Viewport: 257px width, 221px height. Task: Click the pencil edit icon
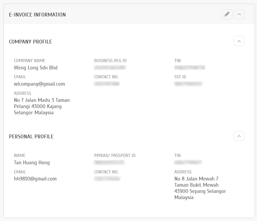pos(227,14)
